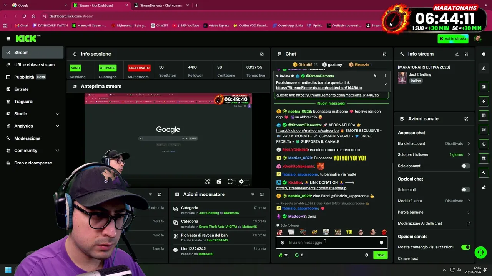Collapse the pinned message chevron
This screenshot has height=276, width=492.
click(385, 84)
